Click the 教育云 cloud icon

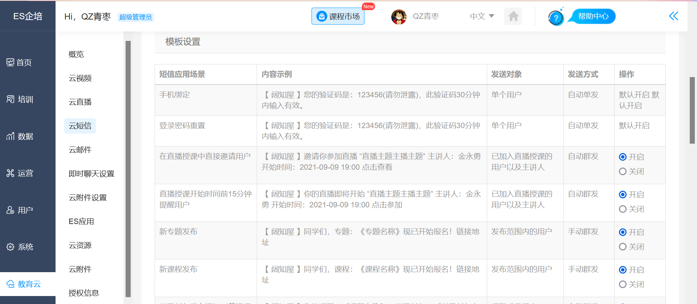10,284
